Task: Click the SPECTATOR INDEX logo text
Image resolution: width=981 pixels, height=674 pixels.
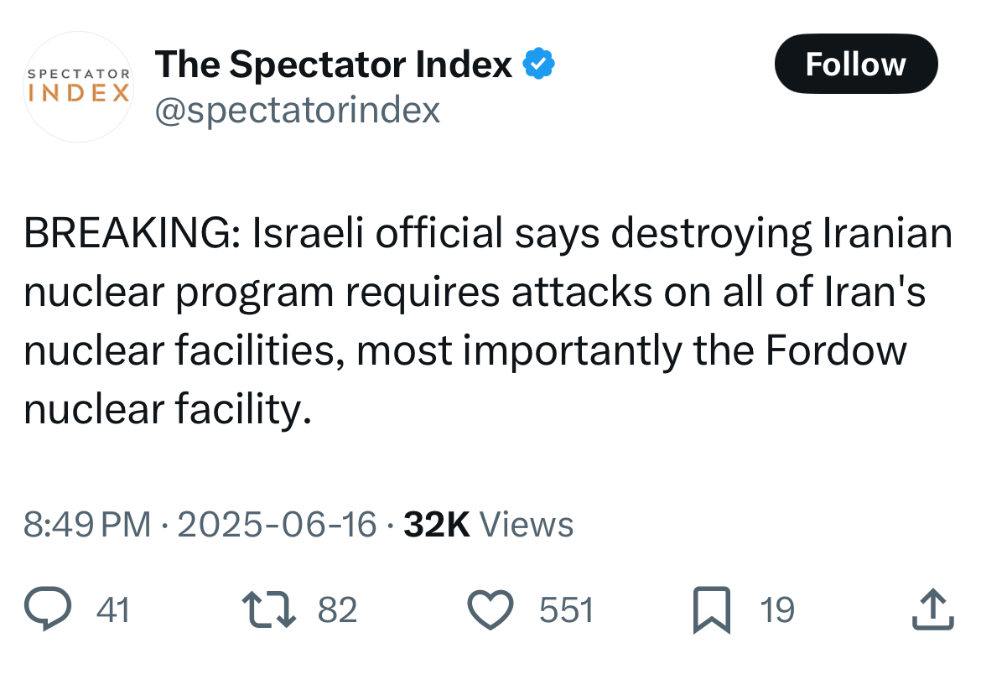Action: click(79, 86)
